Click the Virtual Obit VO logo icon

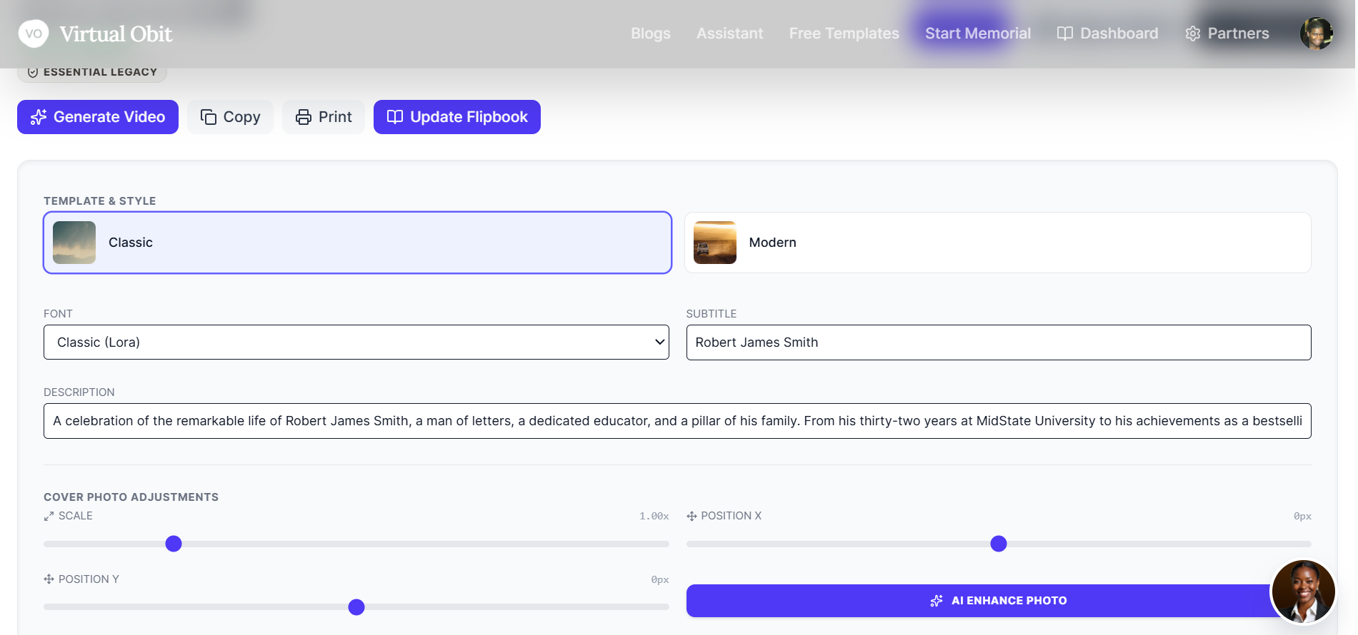tap(34, 34)
